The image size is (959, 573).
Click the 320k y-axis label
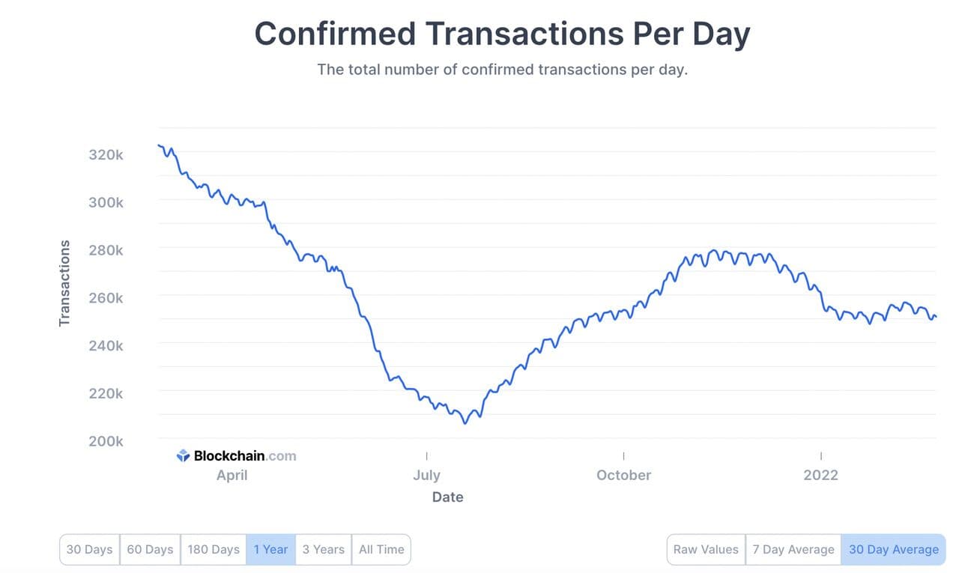[106, 155]
